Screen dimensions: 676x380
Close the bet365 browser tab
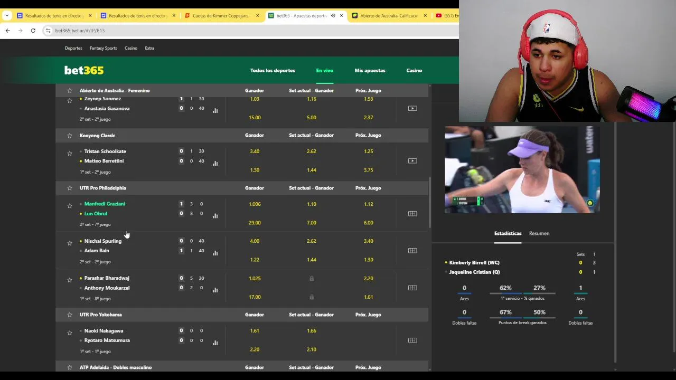pos(341,16)
